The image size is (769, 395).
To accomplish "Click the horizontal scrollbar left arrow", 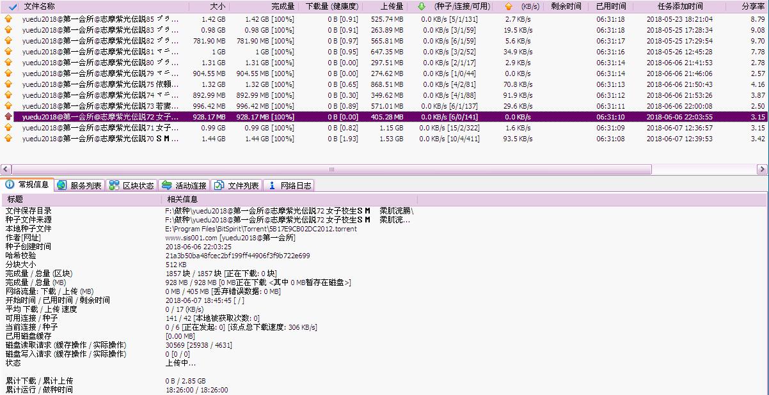I will pyautogui.click(x=6, y=169).
